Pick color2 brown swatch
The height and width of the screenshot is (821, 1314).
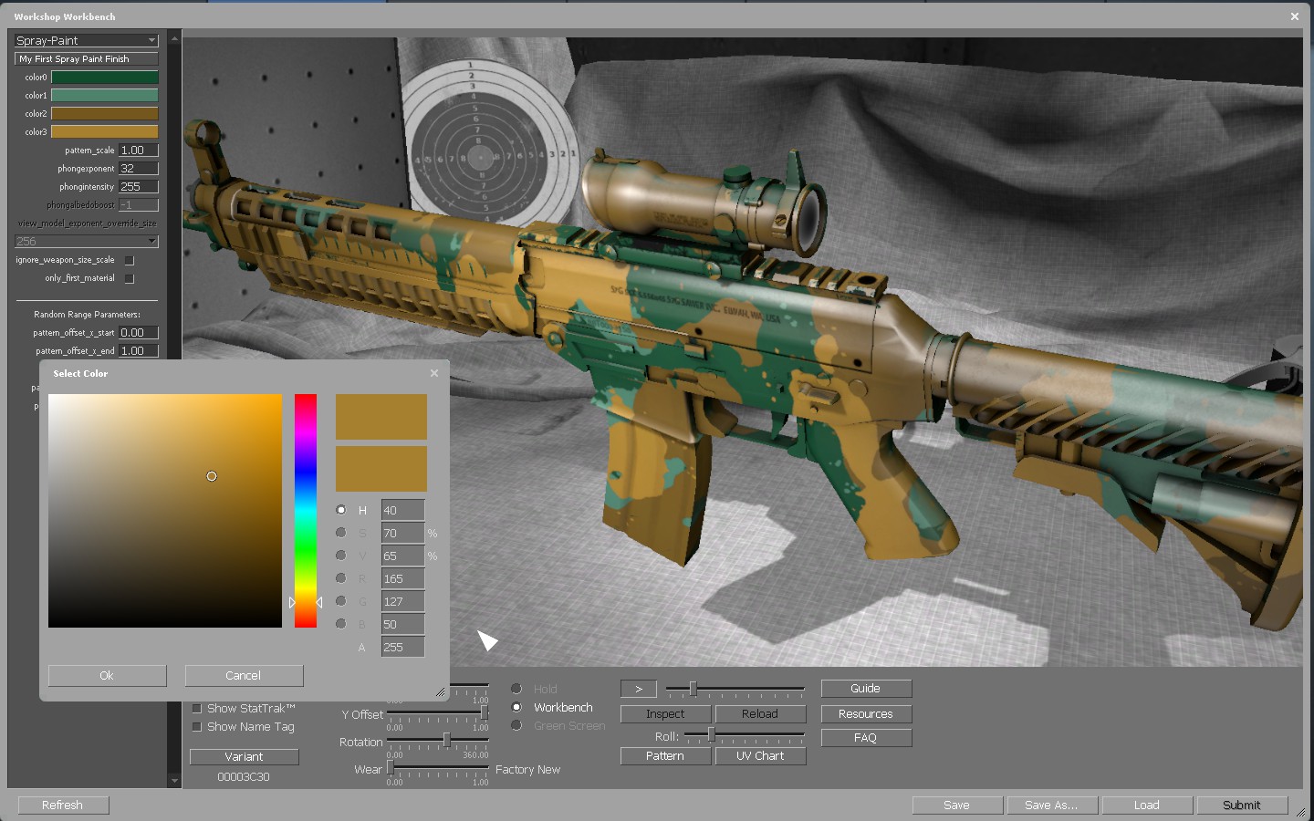click(x=105, y=114)
